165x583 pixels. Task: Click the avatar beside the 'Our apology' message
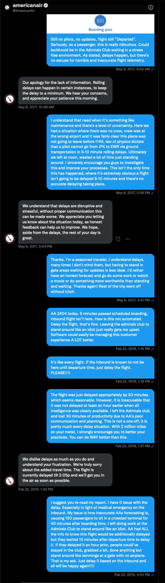click(x=10, y=99)
